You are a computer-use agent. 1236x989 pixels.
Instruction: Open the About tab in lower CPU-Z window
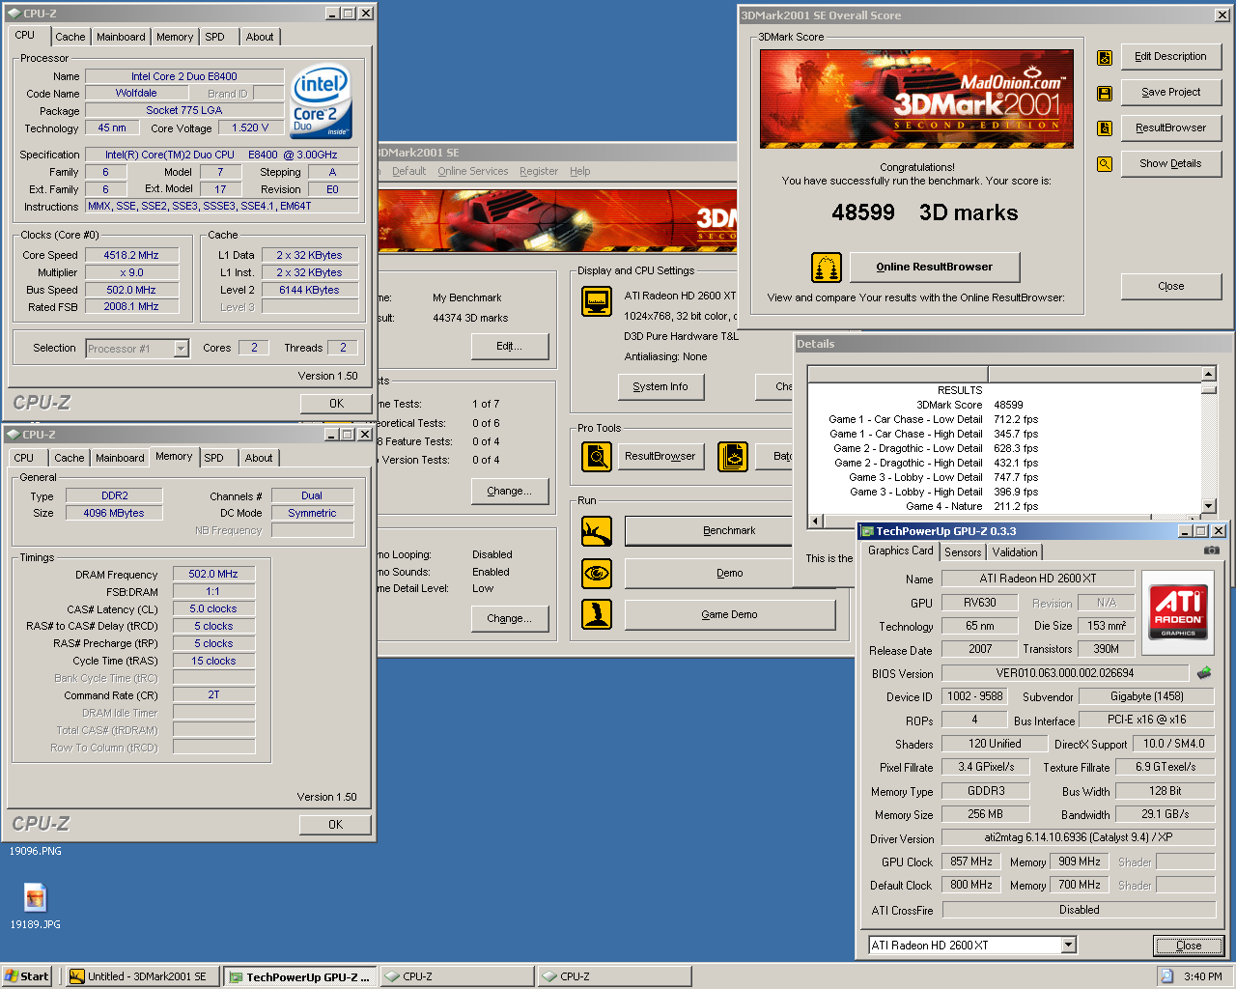click(259, 458)
